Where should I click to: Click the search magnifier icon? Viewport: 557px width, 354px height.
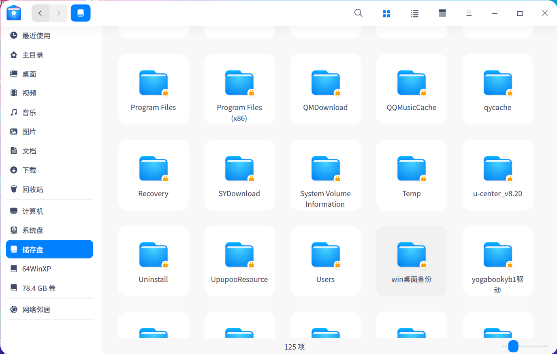(x=358, y=13)
